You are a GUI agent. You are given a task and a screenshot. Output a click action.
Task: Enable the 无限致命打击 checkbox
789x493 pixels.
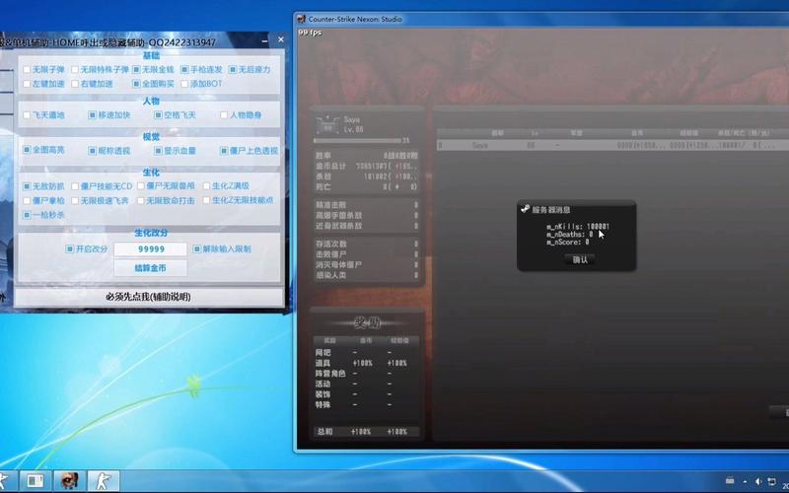click(141, 200)
